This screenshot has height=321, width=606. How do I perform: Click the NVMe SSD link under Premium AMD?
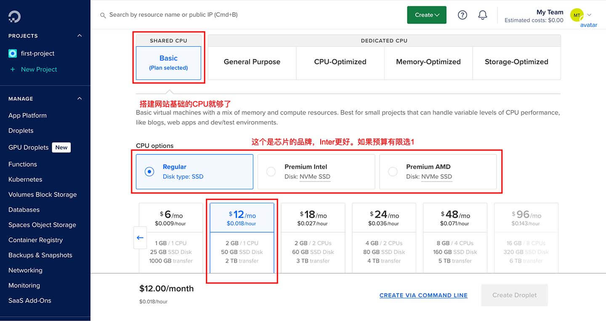(x=436, y=177)
